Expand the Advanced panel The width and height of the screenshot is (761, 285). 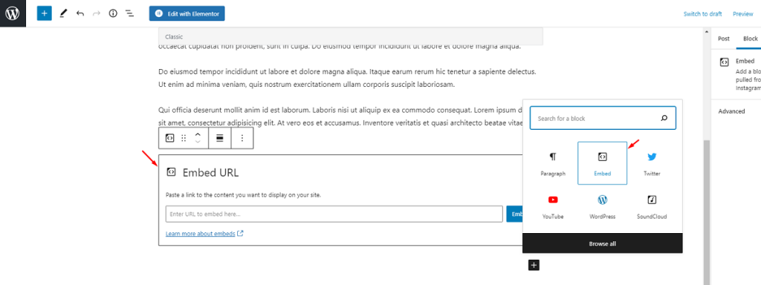coord(731,111)
